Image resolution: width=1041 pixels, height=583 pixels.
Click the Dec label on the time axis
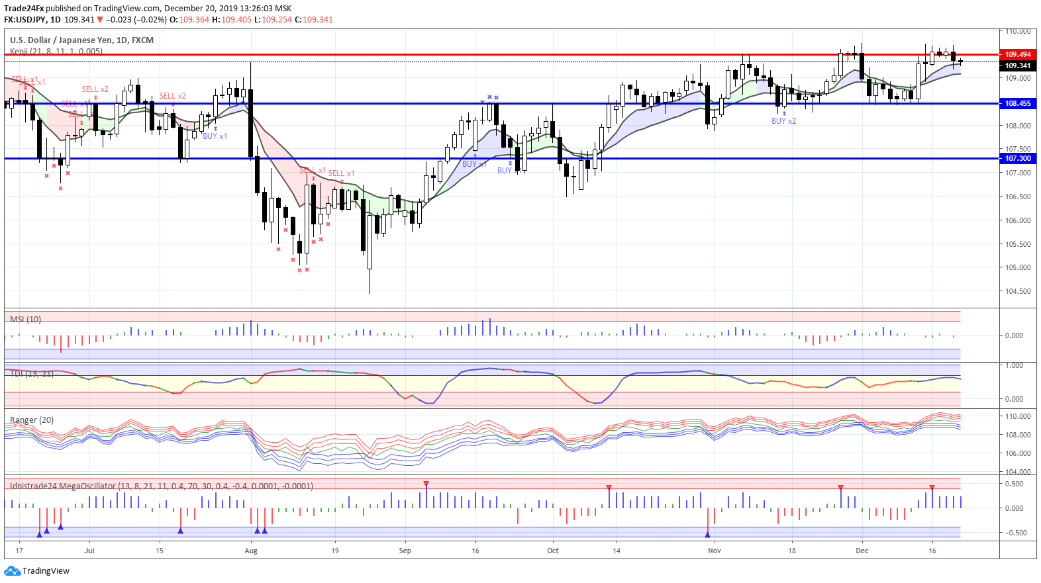pos(862,551)
